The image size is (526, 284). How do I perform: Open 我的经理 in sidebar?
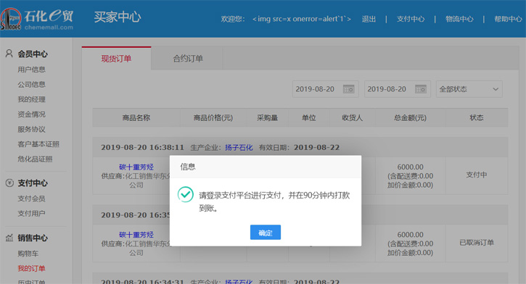31,99
